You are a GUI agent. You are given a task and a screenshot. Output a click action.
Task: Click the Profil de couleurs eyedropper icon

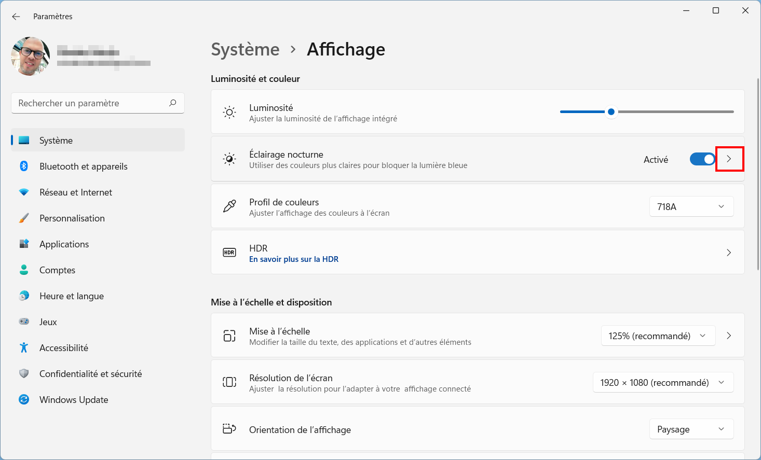(229, 206)
